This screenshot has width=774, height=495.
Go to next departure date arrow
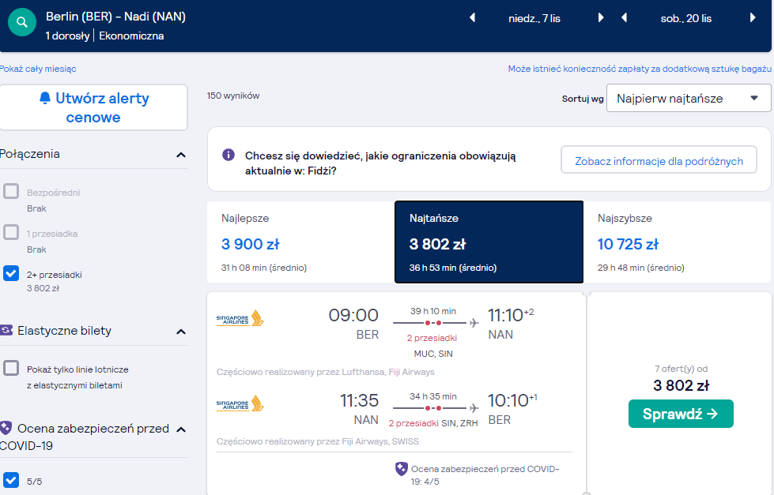click(601, 18)
